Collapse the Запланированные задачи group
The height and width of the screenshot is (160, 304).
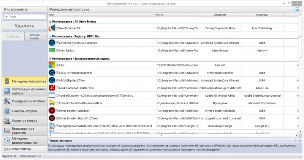click(x=50, y=59)
